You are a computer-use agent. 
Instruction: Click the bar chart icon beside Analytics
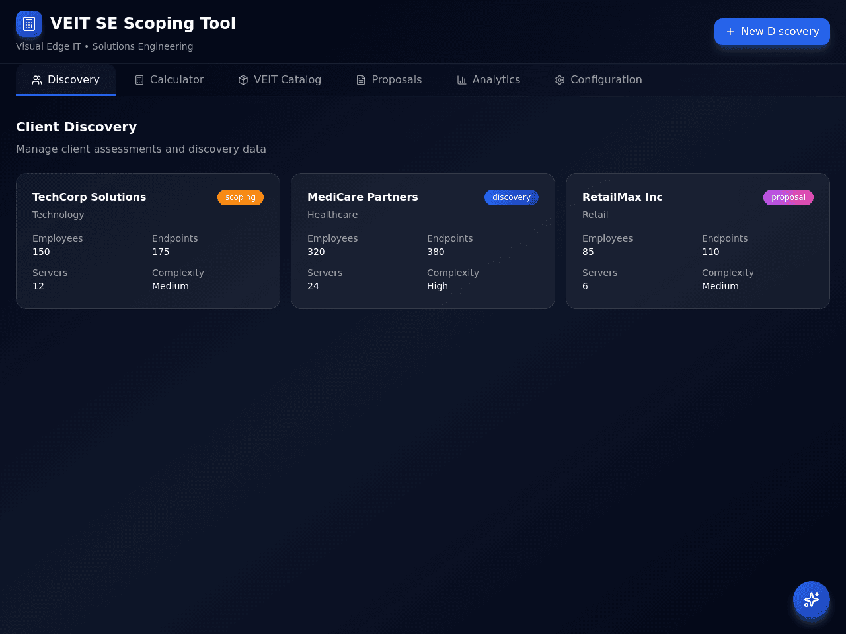click(x=462, y=80)
